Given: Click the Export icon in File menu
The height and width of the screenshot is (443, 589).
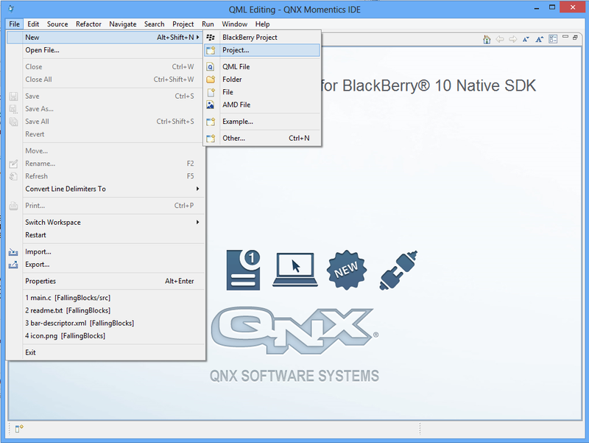Looking at the screenshot, I should 13,265.
